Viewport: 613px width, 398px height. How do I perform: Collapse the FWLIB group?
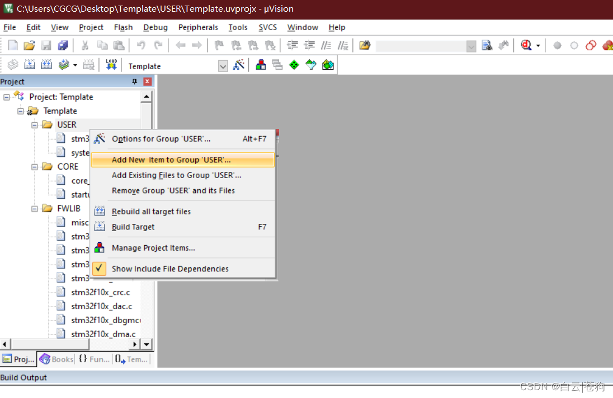35,209
